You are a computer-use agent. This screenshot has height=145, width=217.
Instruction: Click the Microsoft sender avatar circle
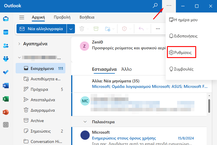pyautogui.click(x=85, y=135)
